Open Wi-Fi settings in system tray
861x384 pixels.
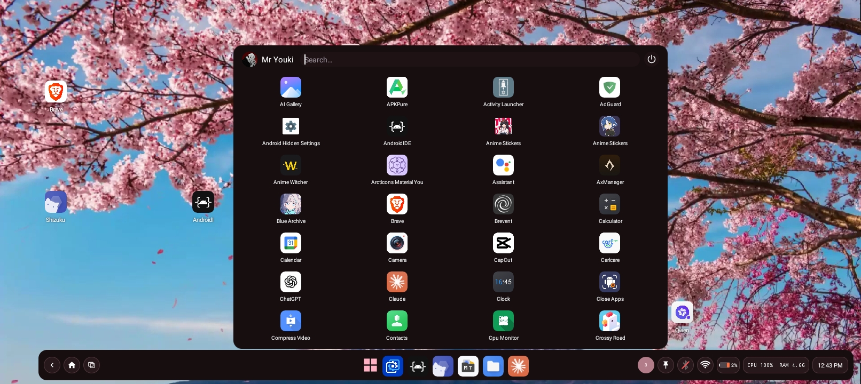pyautogui.click(x=705, y=365)
